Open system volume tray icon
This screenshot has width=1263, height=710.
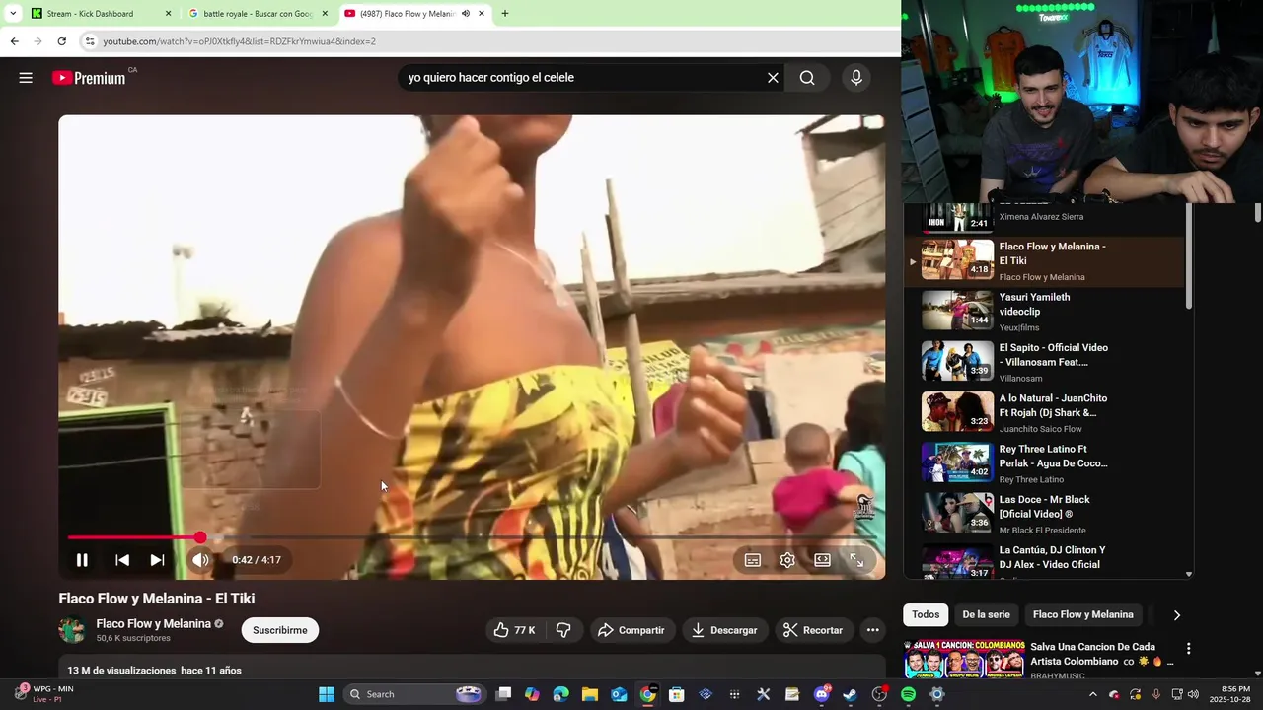coord(1193,694)
